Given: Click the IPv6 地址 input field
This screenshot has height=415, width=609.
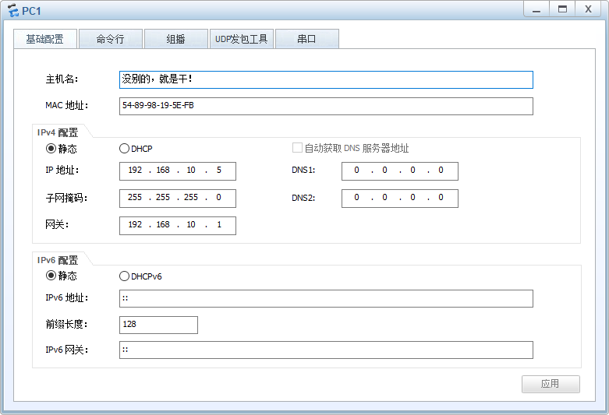Looking at the screenshot, I should coord(326,298).
